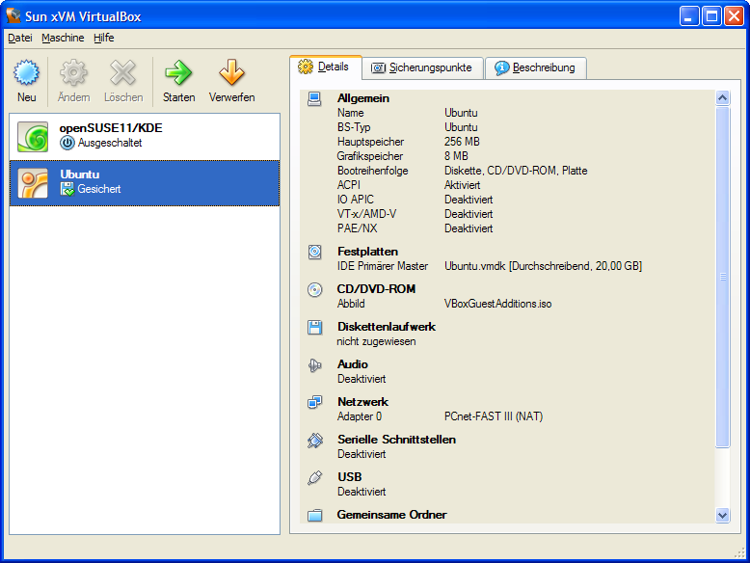This screenshot has height=563, width=750.
Task: Click the CD/DVD-ROM disc icon
Action: pyautogui.click(x=315, y=290)
